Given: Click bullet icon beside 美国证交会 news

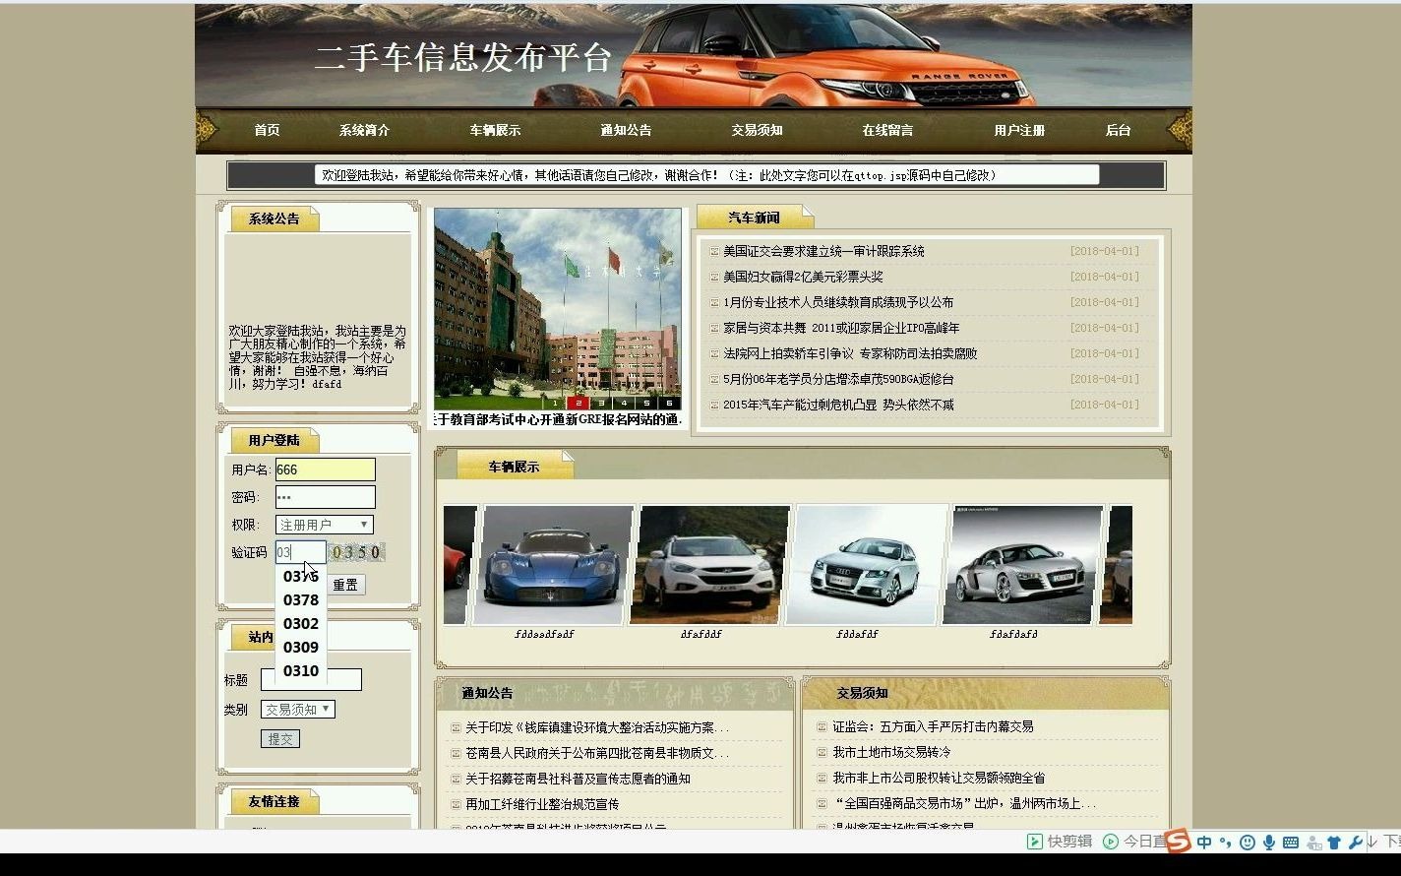Looking at the screenshot, I should pos(714,252).
